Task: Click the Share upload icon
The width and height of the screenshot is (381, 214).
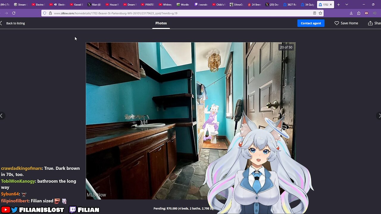Action: (370, 23)
